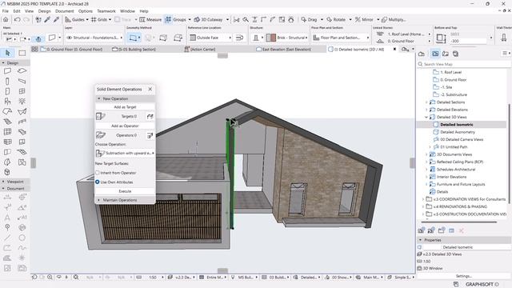Viewport: 512px width, 288px height.
Task: Open the tab overview grid icon
Action: (x=34, y=49)
